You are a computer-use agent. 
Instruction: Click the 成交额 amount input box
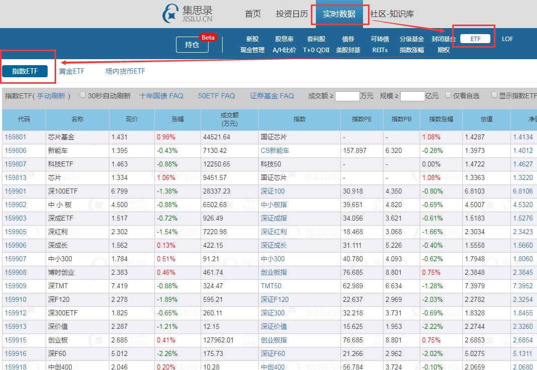(x=347, y=96)
